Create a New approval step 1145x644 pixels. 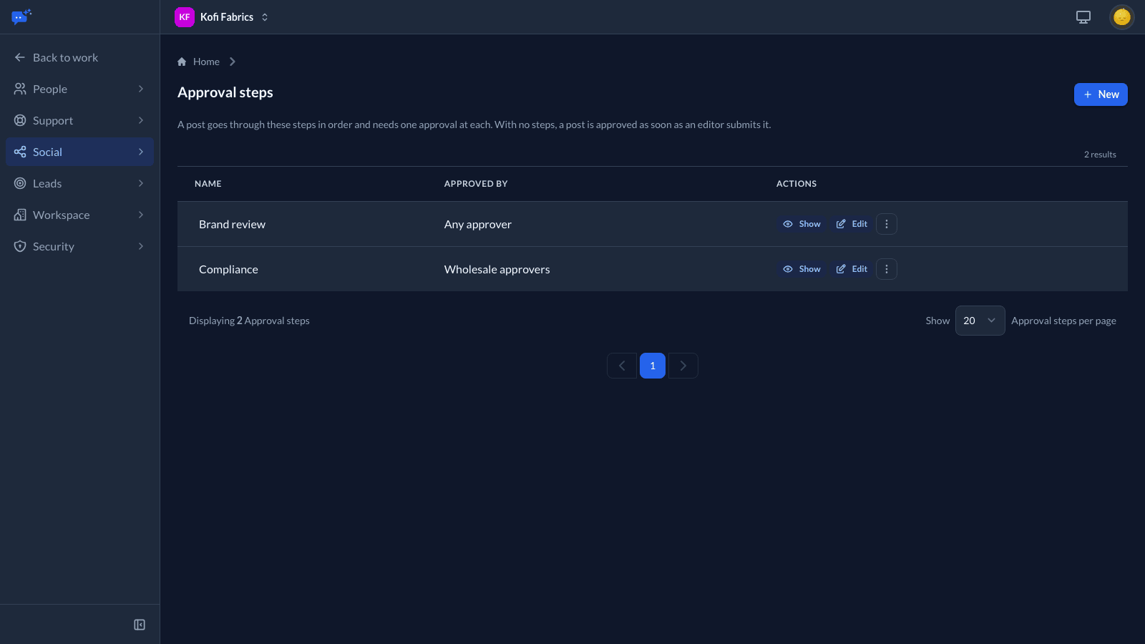[1101, 94]
